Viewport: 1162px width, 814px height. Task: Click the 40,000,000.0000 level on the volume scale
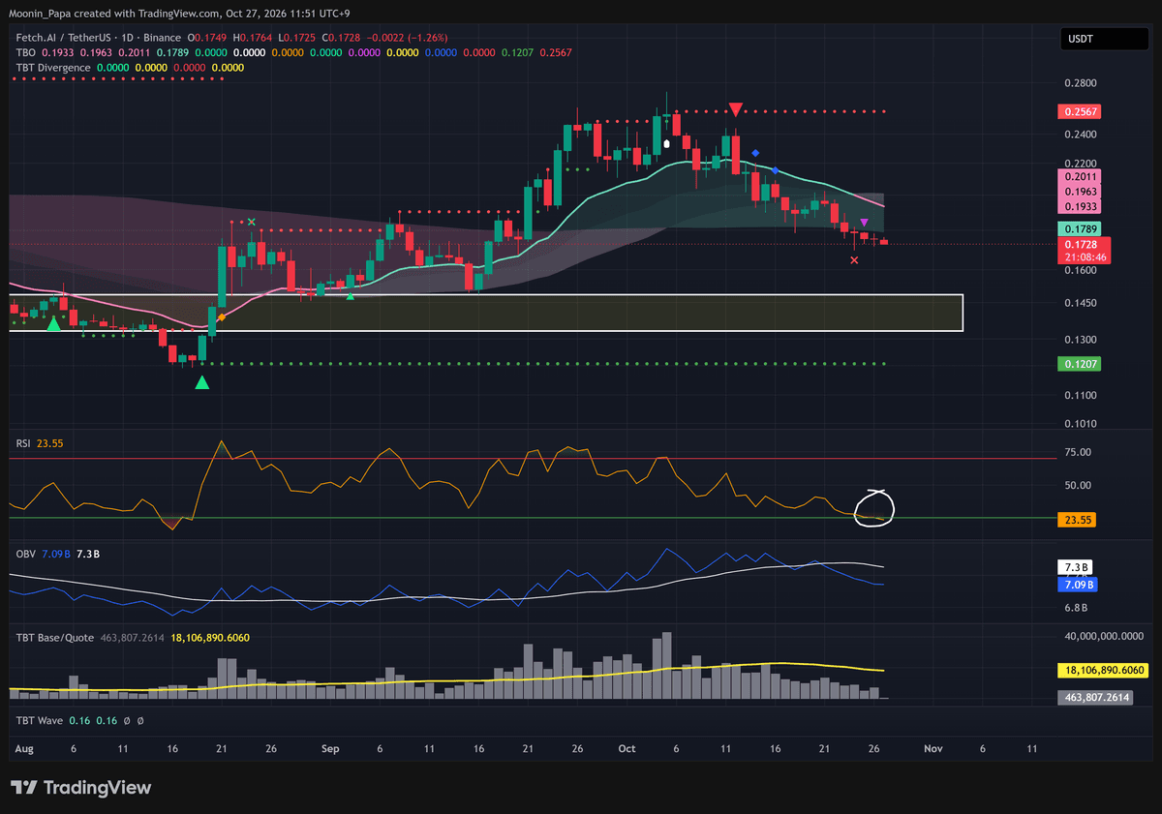pyautogui.click(x=1104, y=636)
